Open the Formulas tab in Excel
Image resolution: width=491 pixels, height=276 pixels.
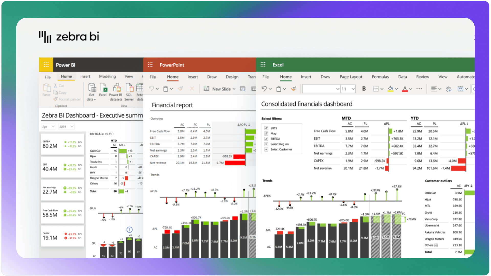point(380,77)
